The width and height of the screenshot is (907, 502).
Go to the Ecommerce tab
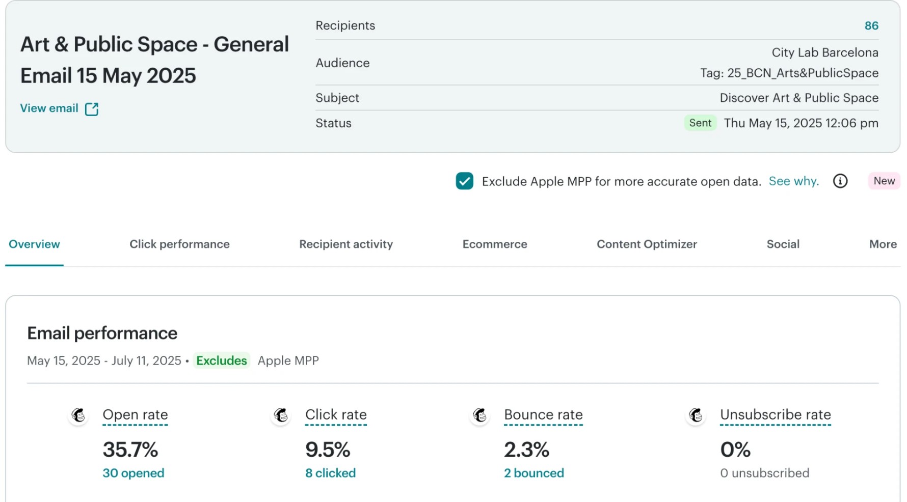pos(495,244)
